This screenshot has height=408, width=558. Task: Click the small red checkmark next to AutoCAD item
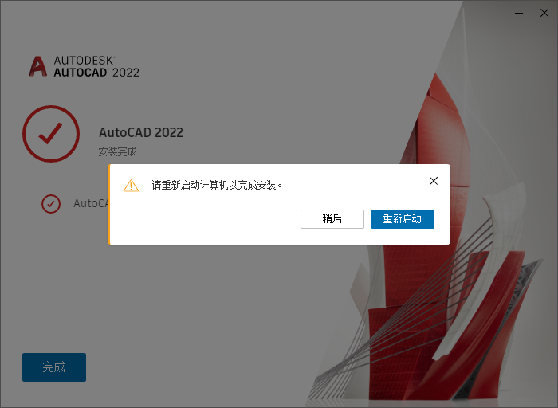tap(51, 204)
